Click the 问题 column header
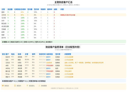127x94 pixels. tap(62, 9)
